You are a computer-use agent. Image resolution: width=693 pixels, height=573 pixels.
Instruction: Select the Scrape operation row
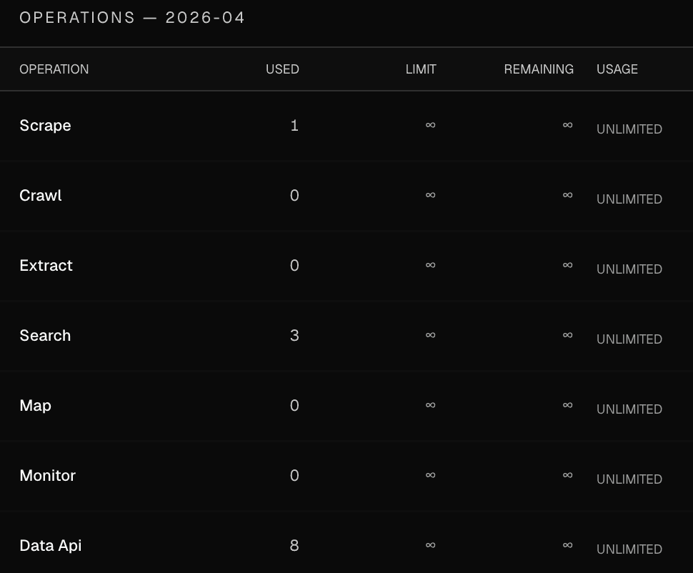pyautogui.click(x=346, y=126)
